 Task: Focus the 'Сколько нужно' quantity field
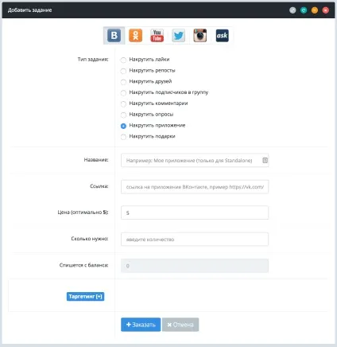[x=195, y=240]
